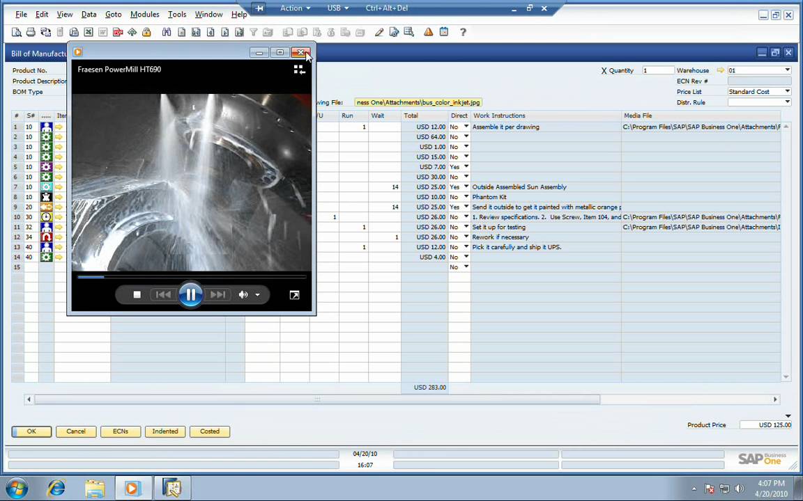Viewport: 803px width, 501px height.
Task: Open Direct dropdown in row 1
Action: point(466,126)
